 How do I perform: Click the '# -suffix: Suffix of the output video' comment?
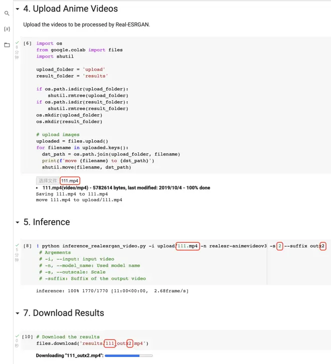click(x=92, y=279)
